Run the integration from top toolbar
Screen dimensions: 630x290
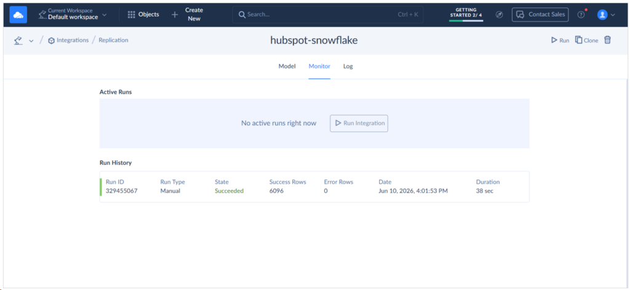coord(560,40)
